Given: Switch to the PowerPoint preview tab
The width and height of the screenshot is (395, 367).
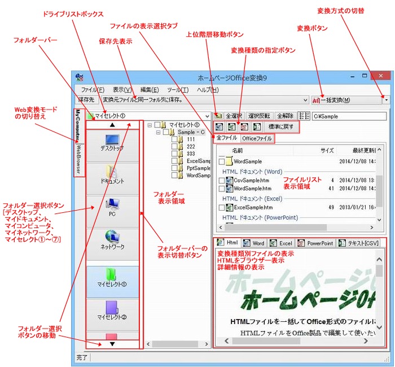Looking at the screenshot, I should click(315, 243).
